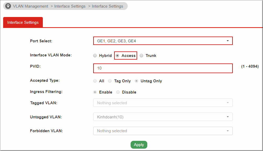Click the last Interface Settings breadcrumb item
This screenshot has width=263, height=151.
pyautogui.click(x=107, y=6)
